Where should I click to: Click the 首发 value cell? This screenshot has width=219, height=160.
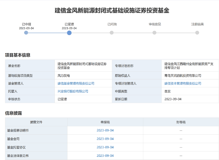click(x=190, y=91)
